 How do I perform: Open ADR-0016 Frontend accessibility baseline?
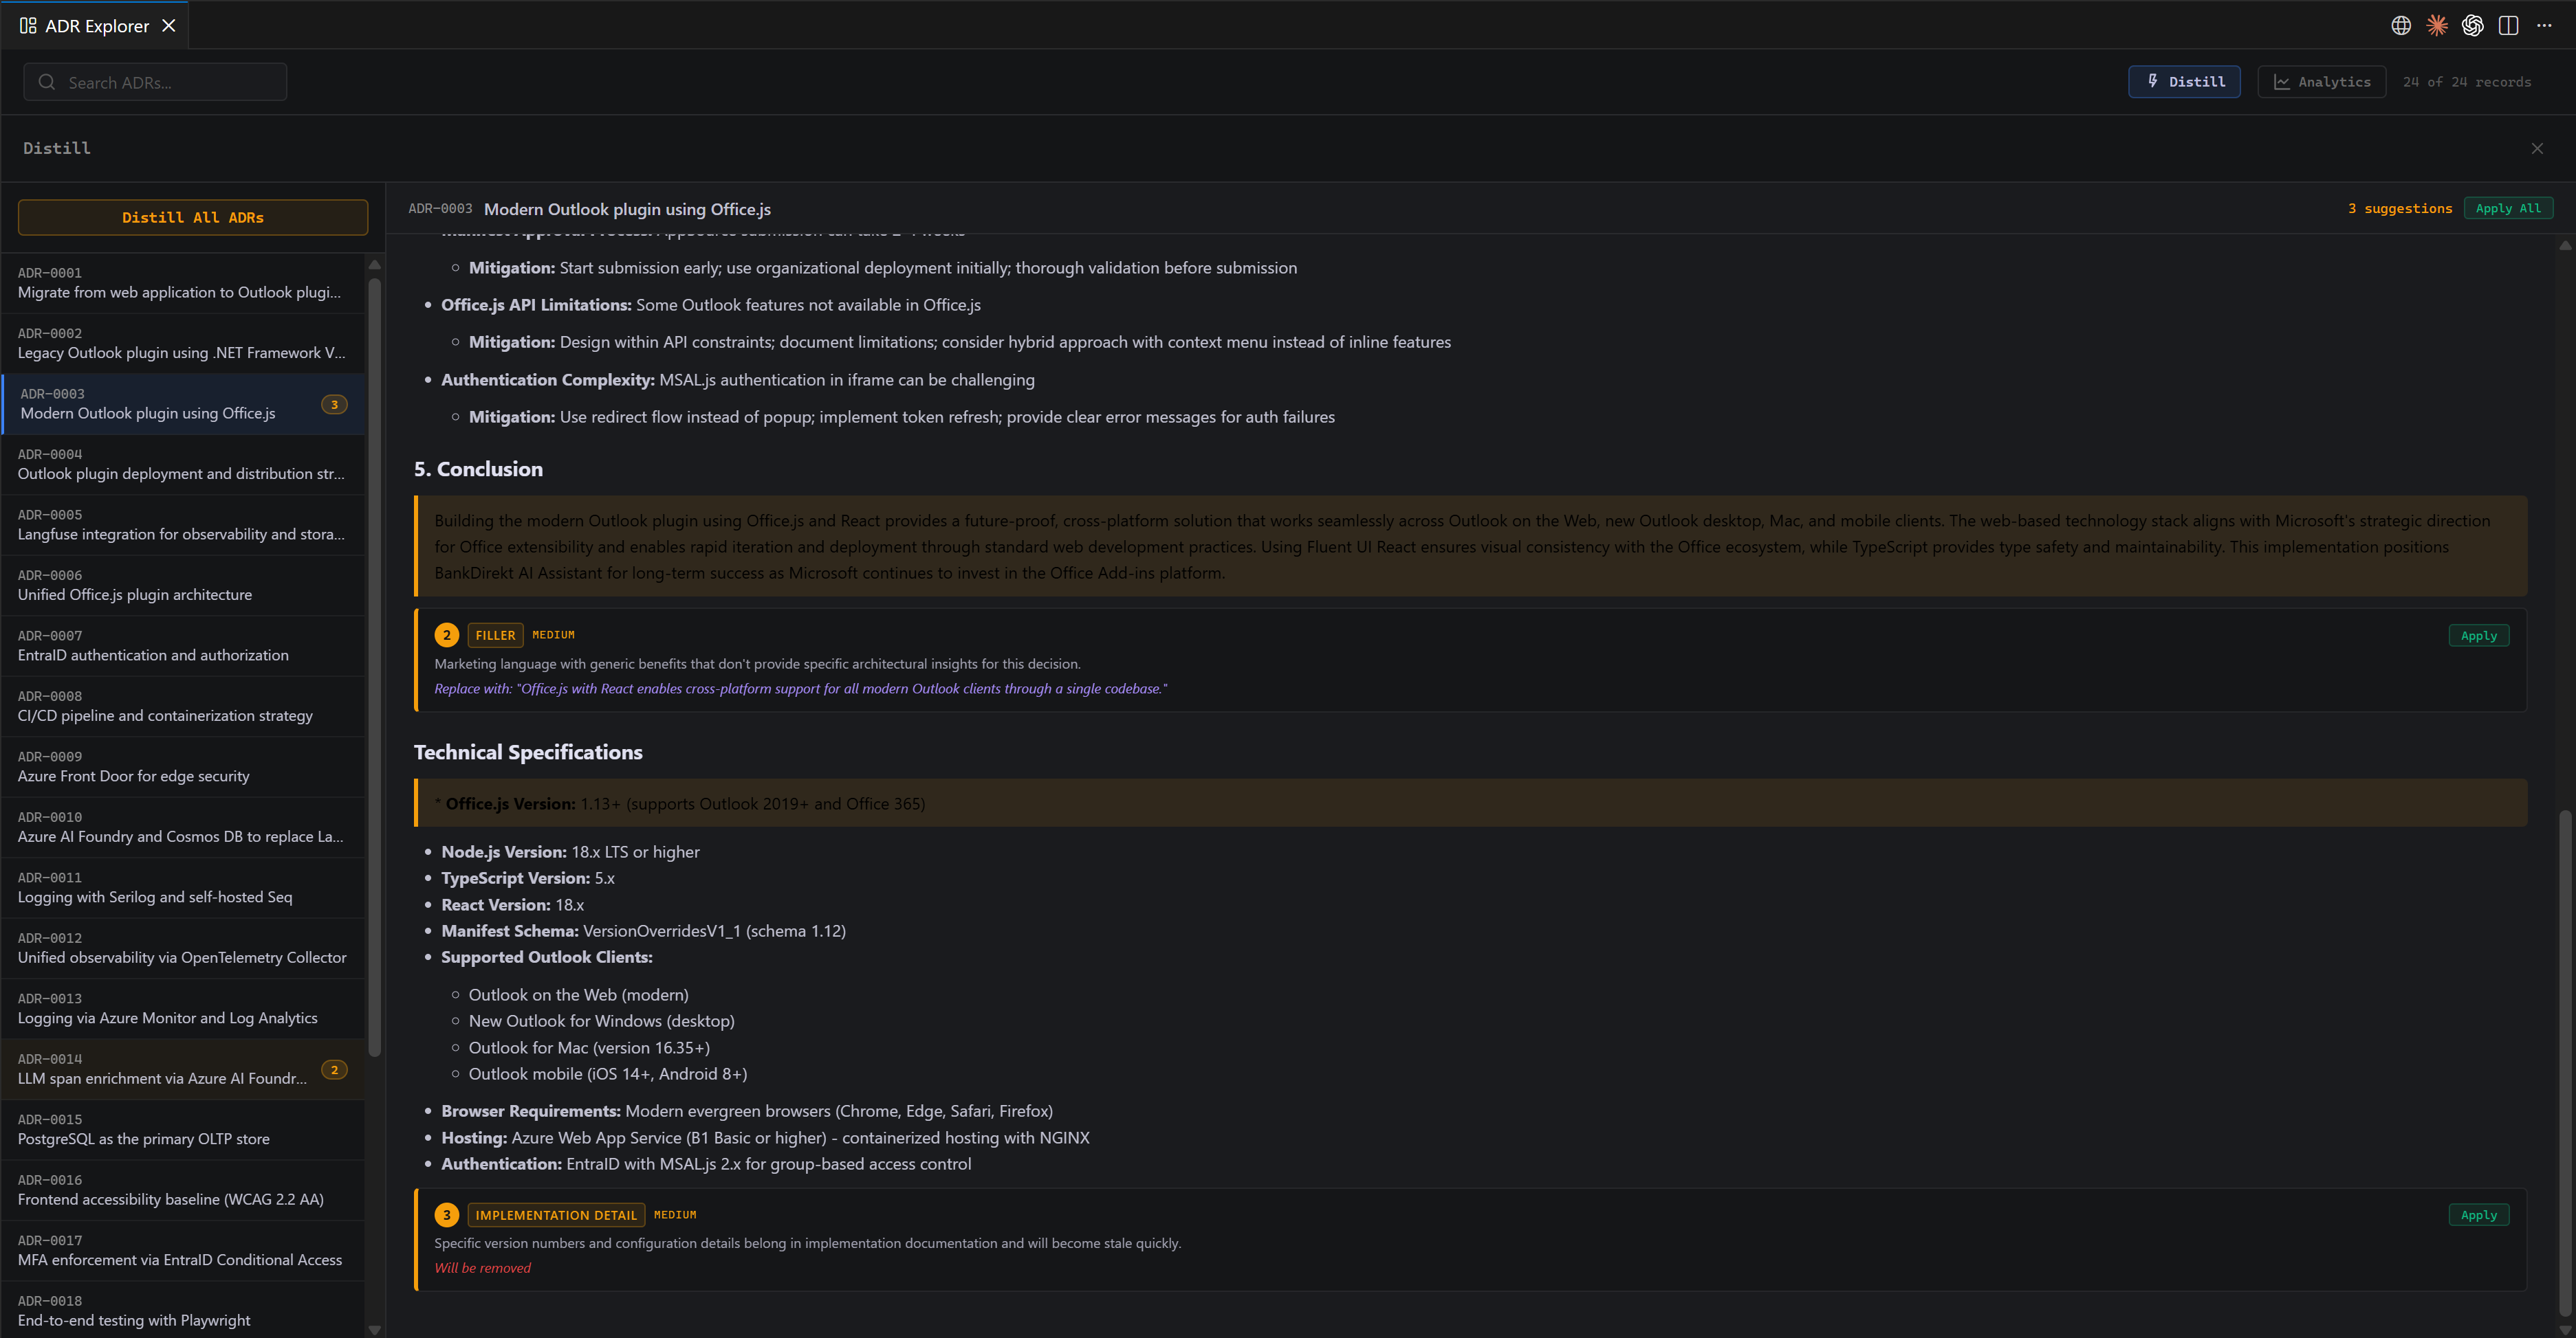183,1190
